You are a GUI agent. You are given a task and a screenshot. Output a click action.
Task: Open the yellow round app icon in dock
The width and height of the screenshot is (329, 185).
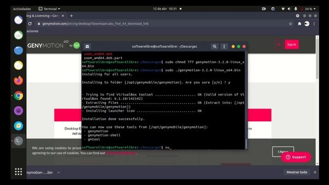(x=19, y=65)
